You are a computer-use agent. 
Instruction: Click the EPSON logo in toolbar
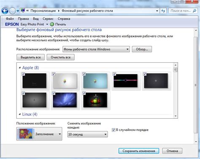12,24
